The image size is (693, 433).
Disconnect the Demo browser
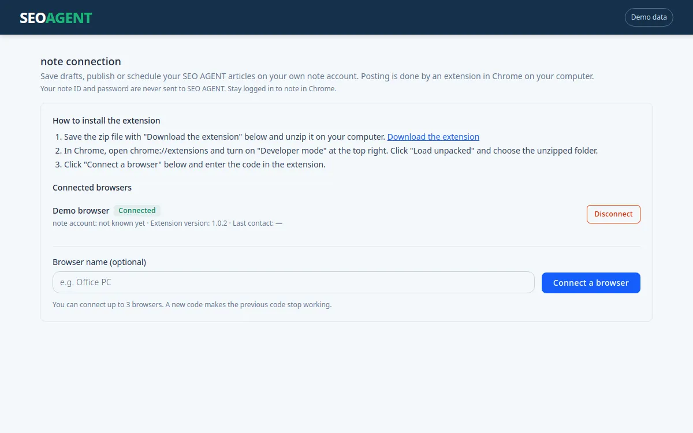click(x=613, y=214)
